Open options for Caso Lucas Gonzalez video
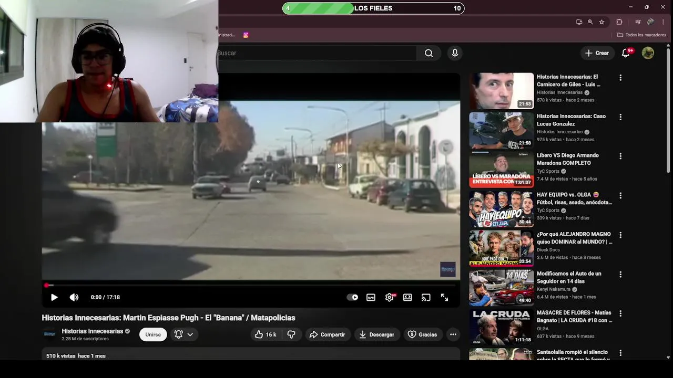Image resolution: width=673 pixels, height=378 pixels. (x=620, y=117)
